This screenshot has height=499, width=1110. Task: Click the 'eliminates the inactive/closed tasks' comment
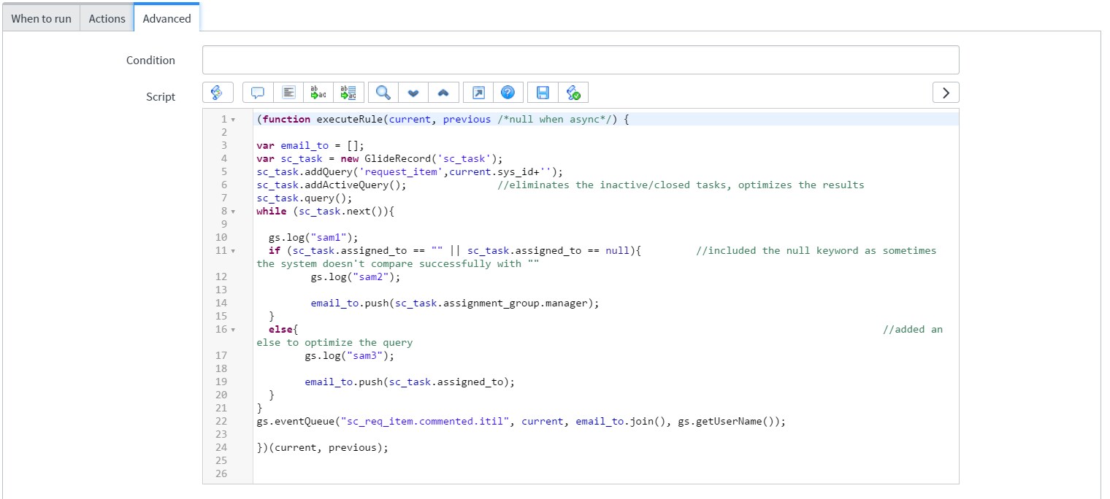(681, 185)
